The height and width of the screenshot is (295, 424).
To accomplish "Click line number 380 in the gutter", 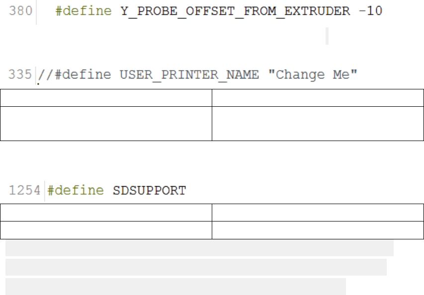I will 20,11.
